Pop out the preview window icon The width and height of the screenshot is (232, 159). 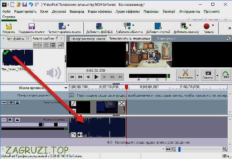(x=229, y=38)
